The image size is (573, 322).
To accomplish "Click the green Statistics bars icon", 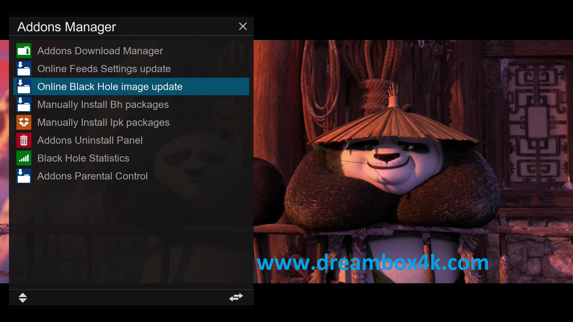I will (24, 158).
